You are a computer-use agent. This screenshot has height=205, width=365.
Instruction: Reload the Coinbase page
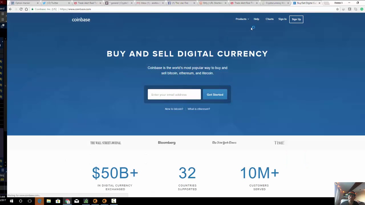(21, 9)
